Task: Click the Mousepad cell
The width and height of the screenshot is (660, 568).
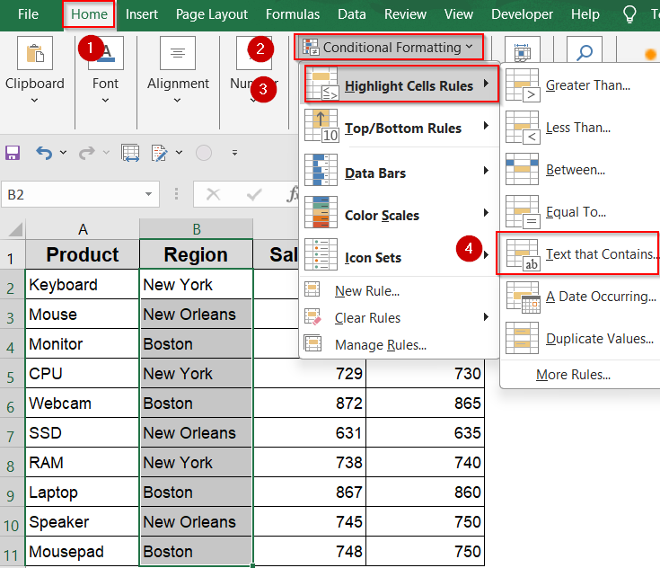Action: (x=83, y=552)
